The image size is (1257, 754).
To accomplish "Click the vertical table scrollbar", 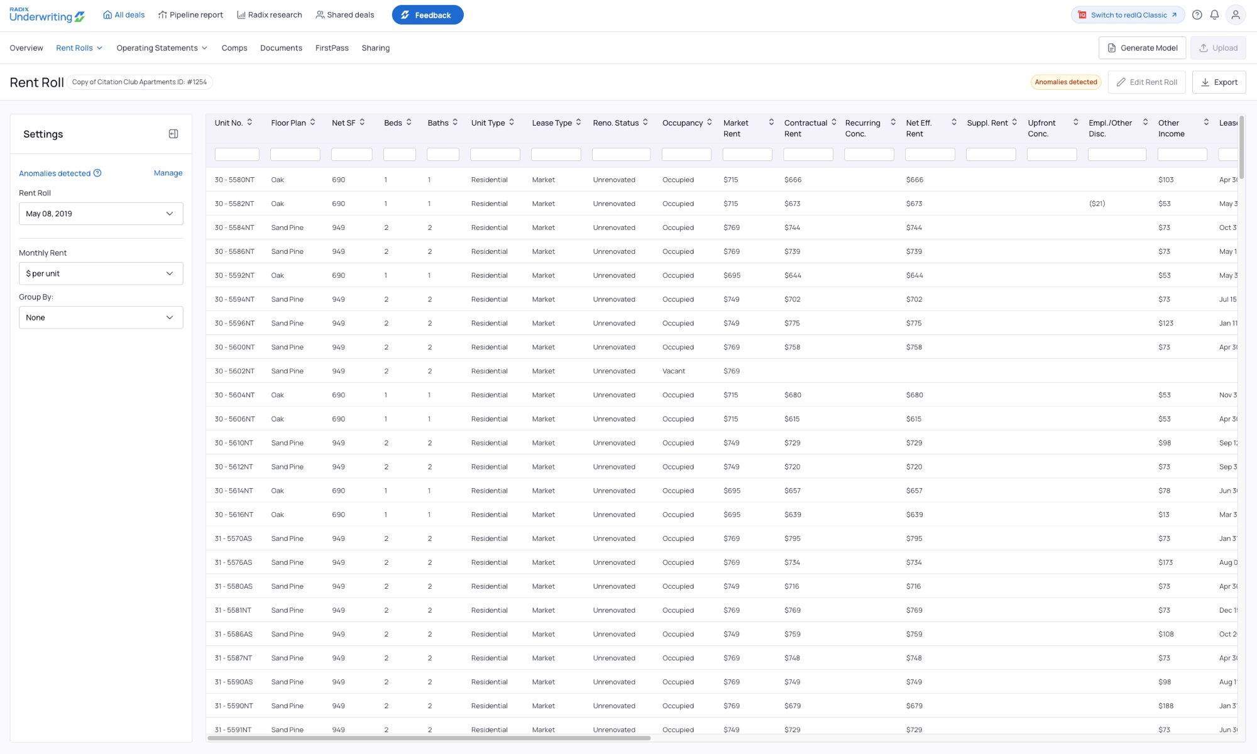I will point(1241,148).
